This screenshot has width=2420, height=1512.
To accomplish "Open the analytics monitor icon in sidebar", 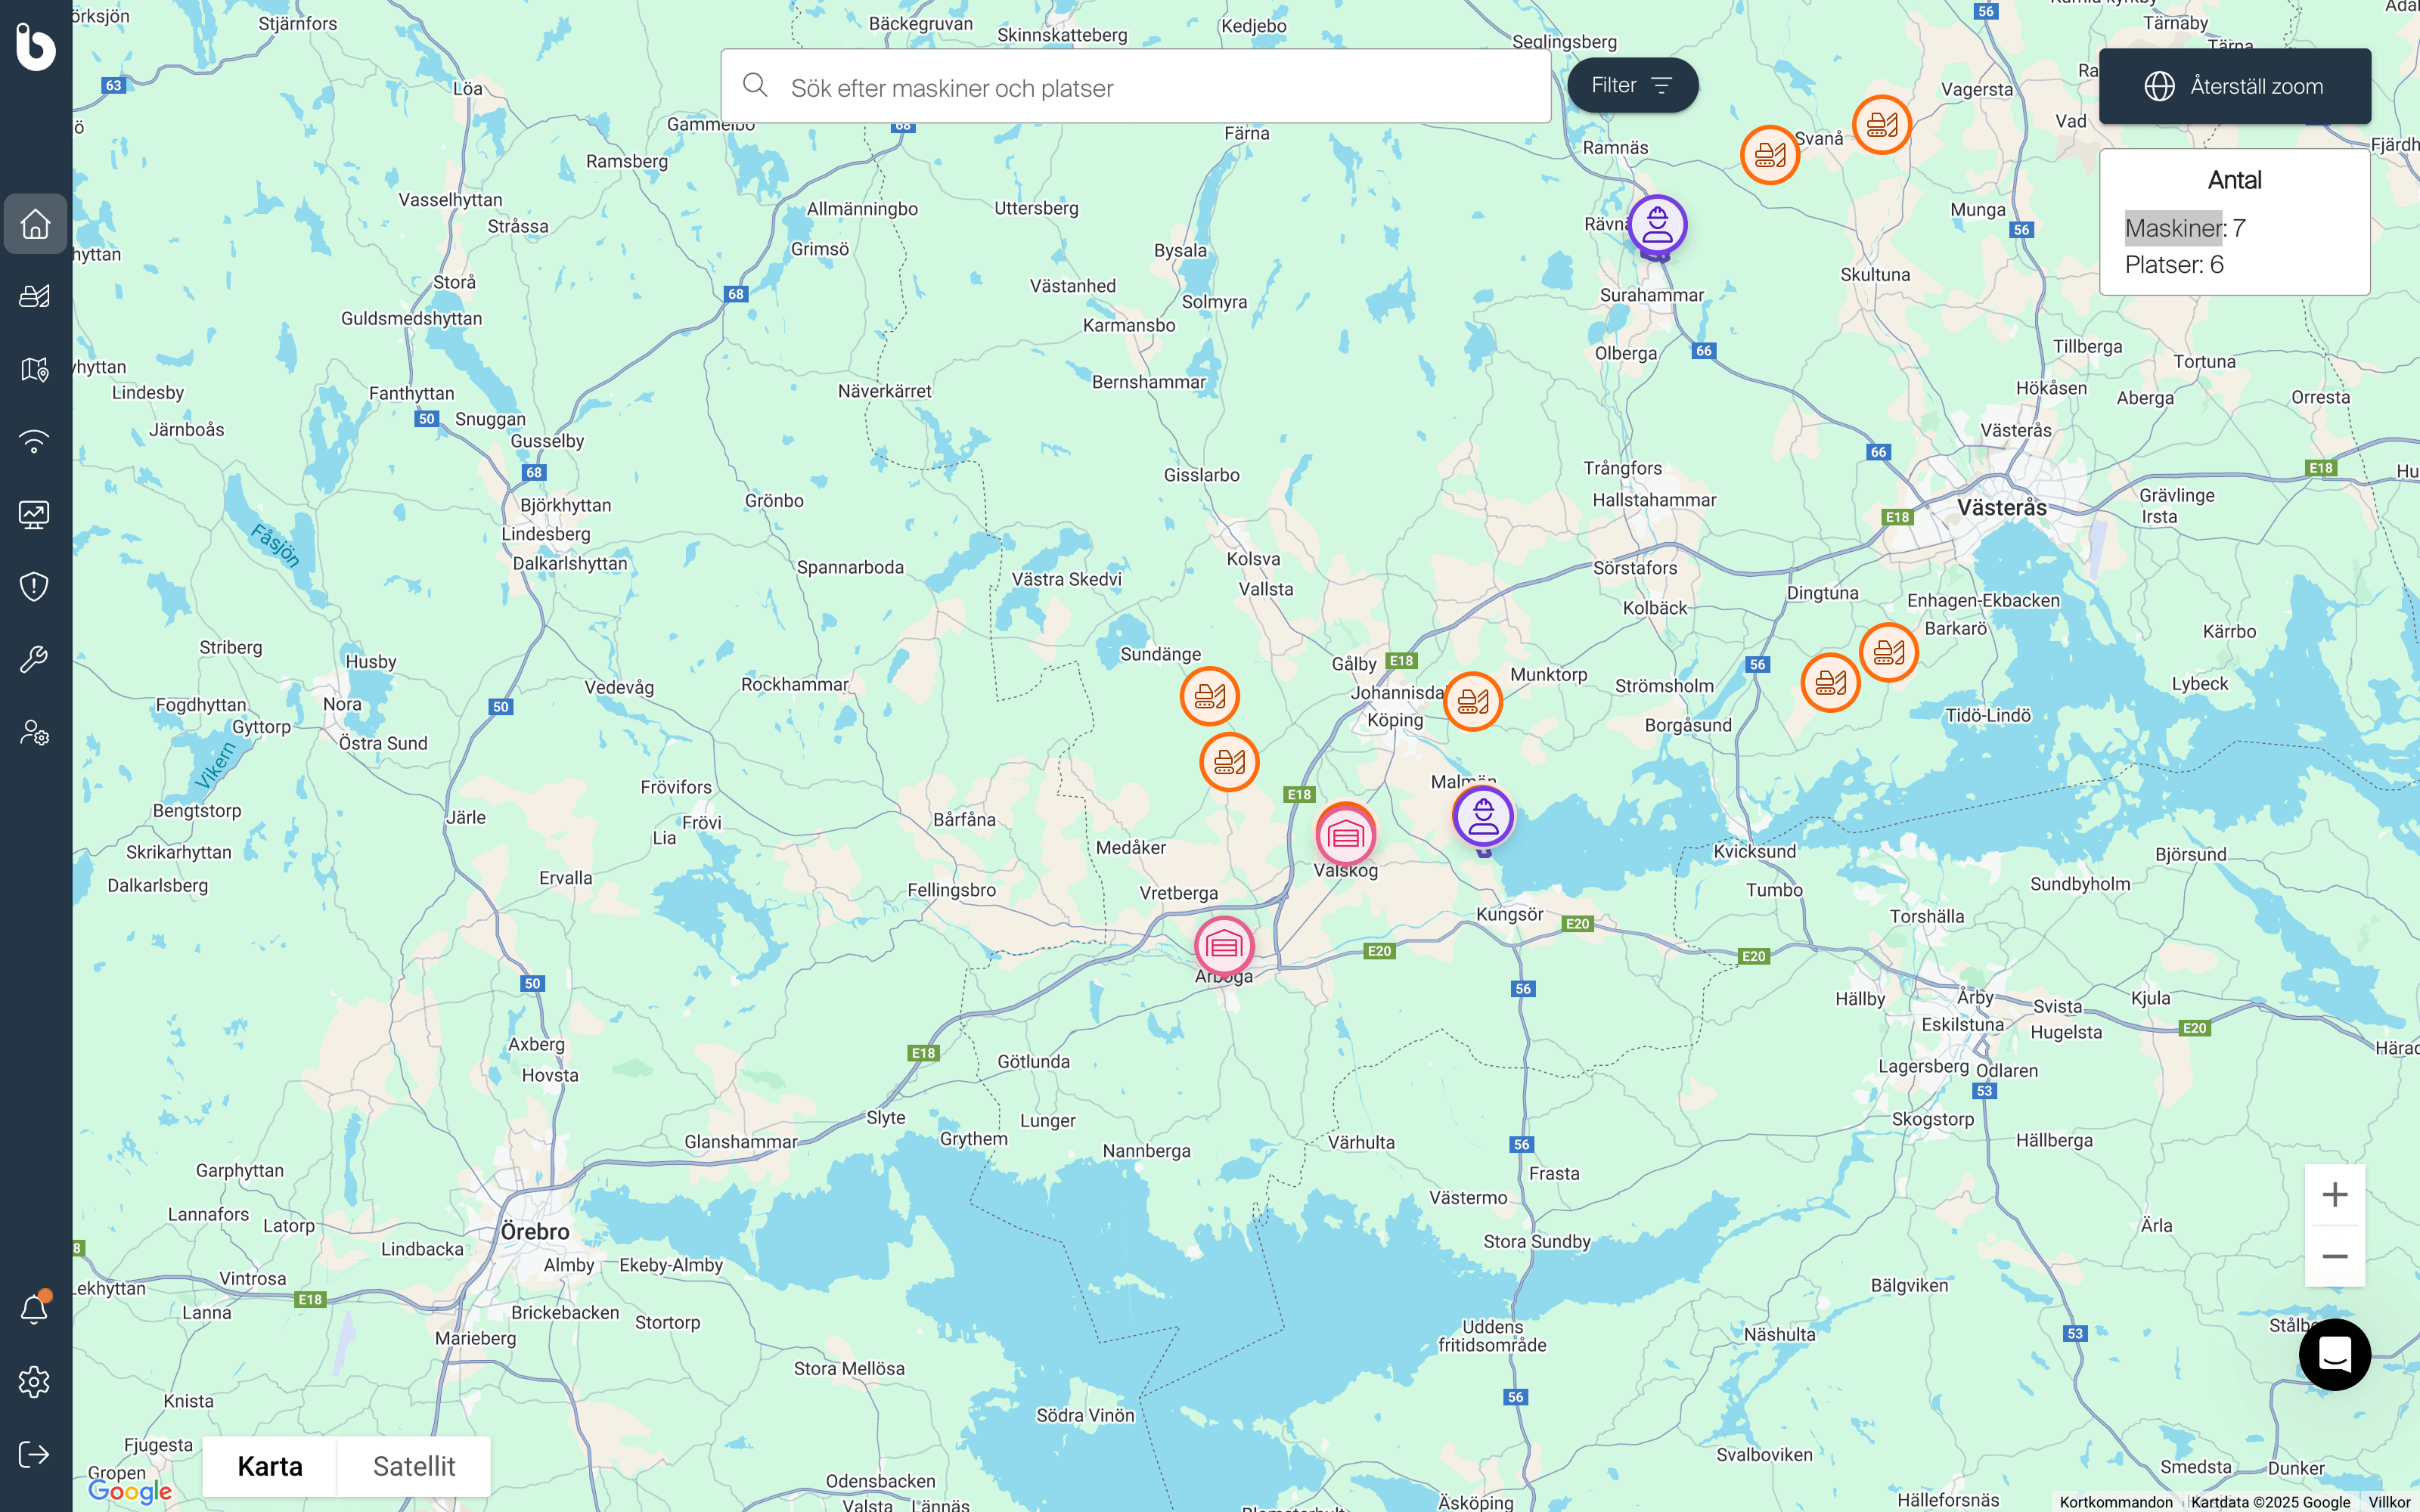I will click(x=35, y=514).
